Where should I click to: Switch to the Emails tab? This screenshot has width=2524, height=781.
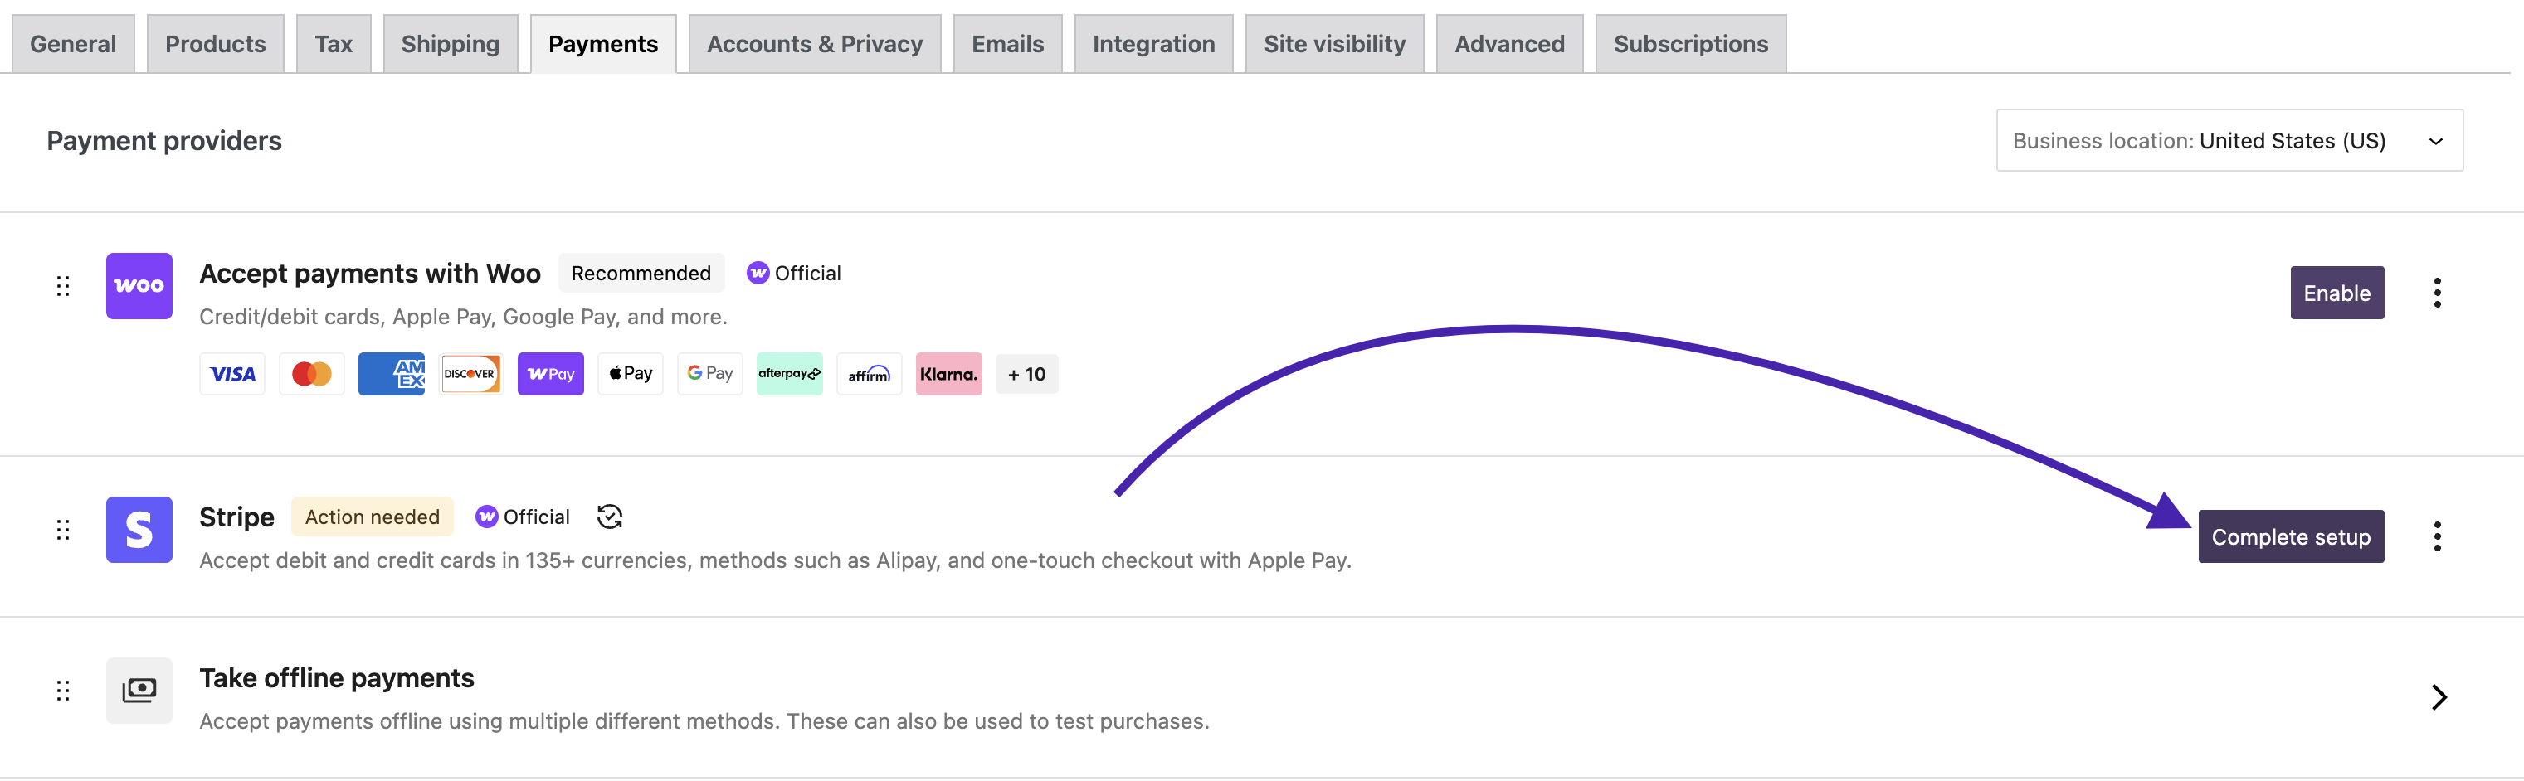[x=1007, y=43]
